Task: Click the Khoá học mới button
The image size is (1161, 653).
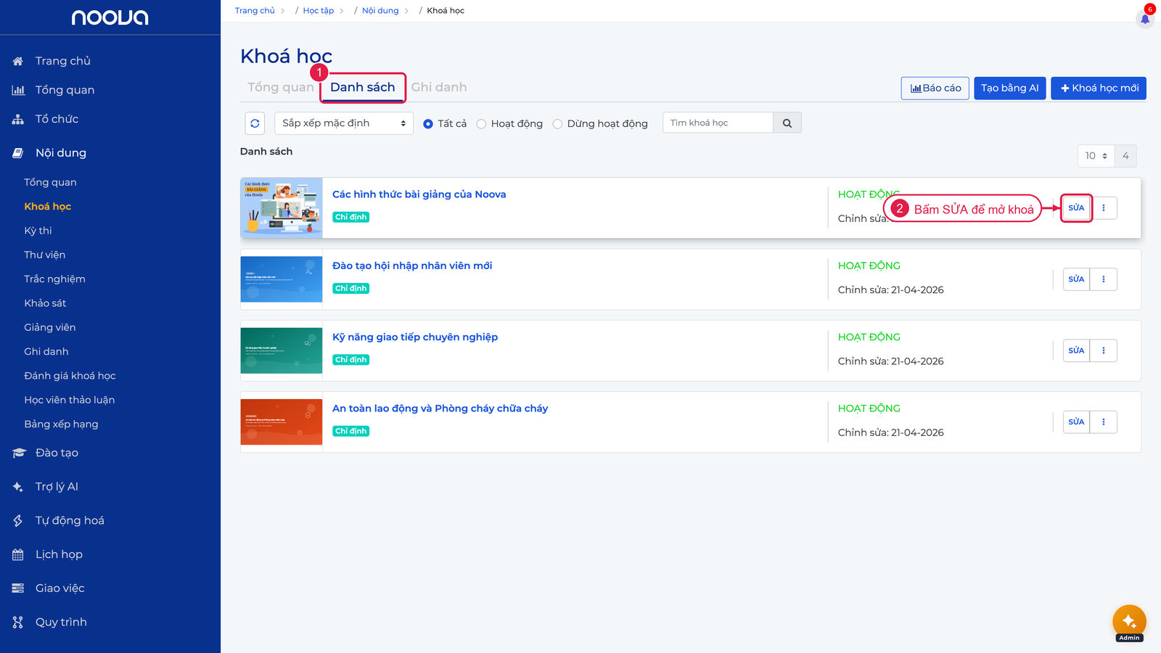Action: tap(1099, 88)
